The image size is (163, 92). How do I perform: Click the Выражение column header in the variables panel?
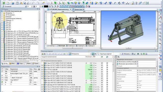(x=19, y=69)
